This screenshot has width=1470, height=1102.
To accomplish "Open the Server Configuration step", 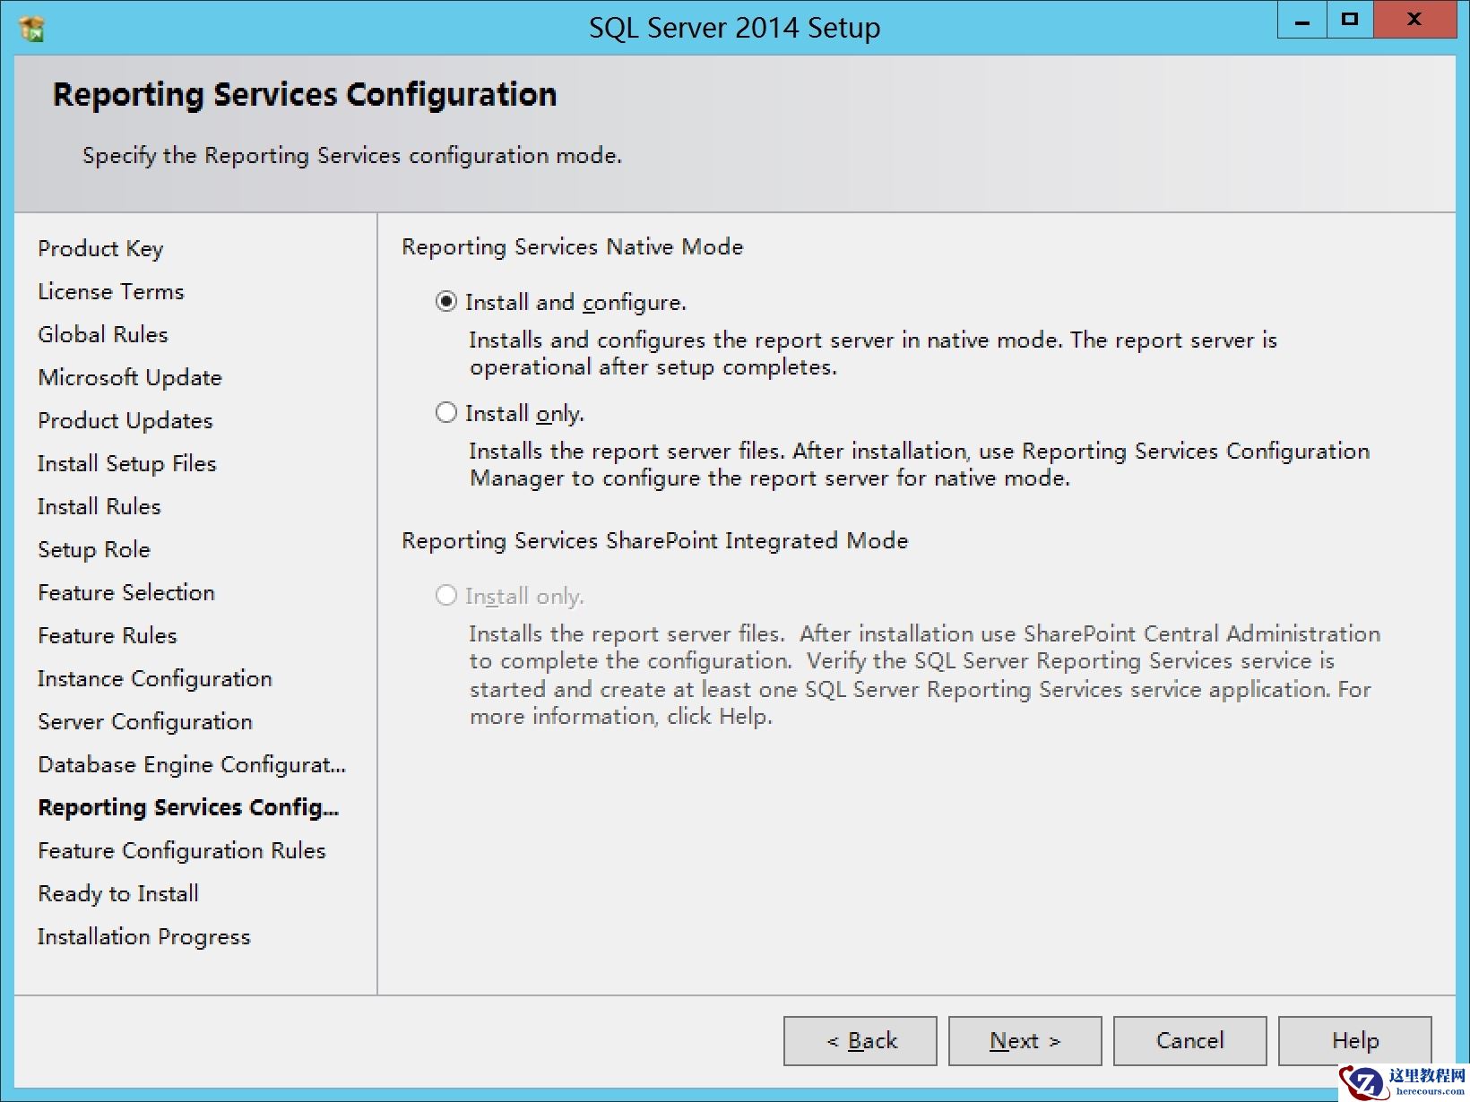I will coord(145,721).
